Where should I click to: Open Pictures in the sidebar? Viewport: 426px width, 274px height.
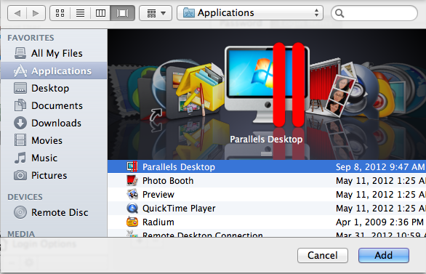pyautogui.click(x=54, y=175)
